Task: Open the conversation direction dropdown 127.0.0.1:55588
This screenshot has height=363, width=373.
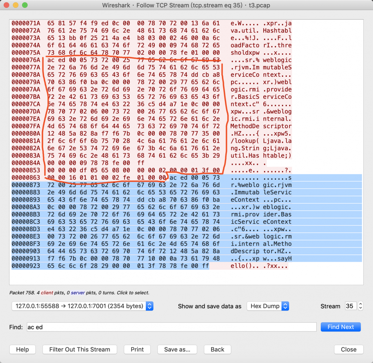Action: point(82,306)
